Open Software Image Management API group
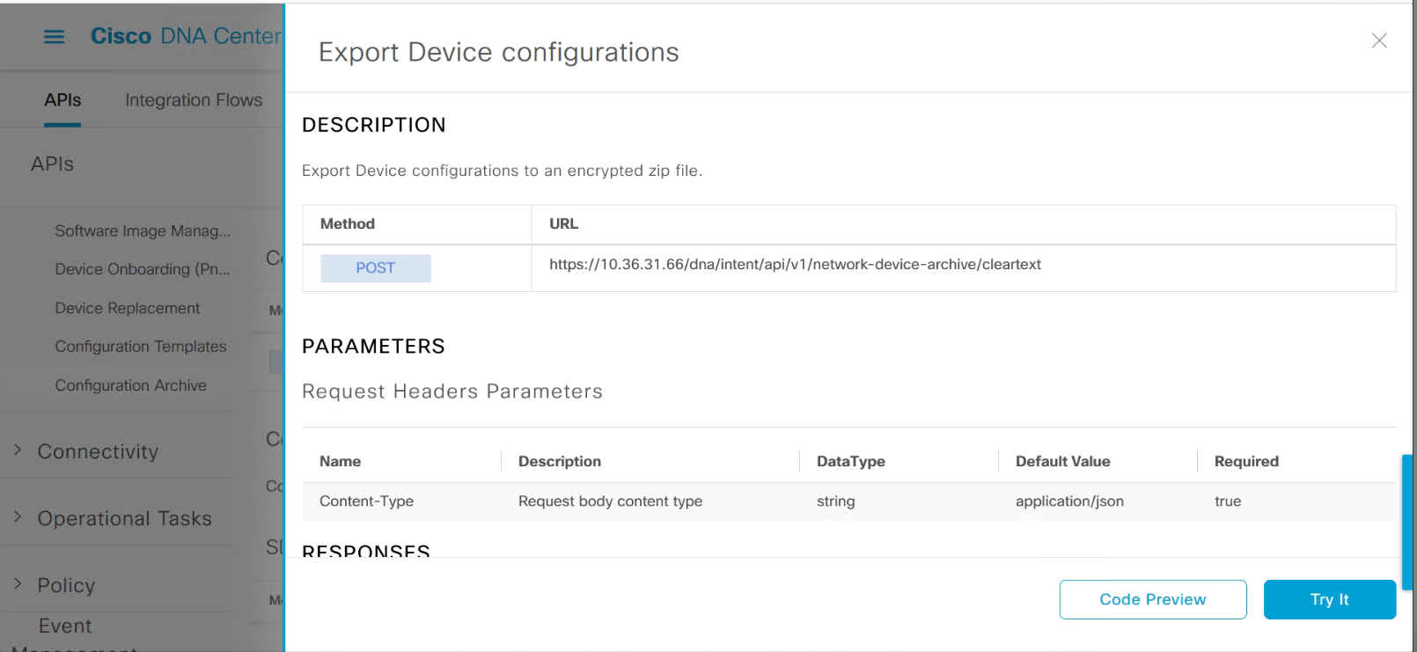Image resolution: width=1417 pixels, height=652 pixels. (x=143, y=231)
